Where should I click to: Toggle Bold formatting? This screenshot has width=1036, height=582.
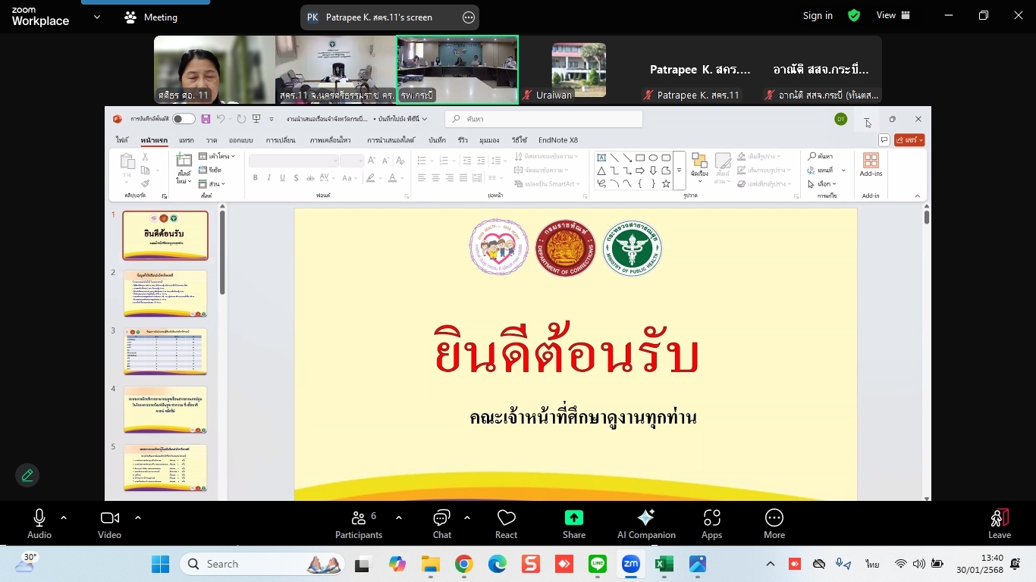pos(256,178)
